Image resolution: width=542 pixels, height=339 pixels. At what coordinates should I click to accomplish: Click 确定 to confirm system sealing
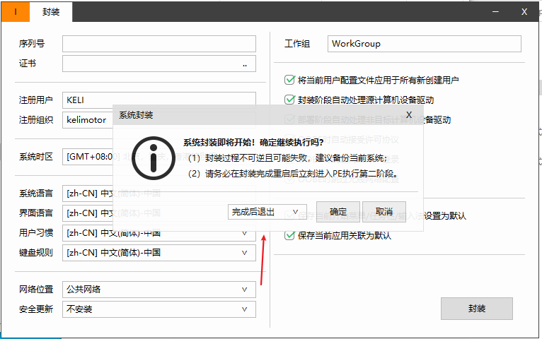click(338, 212)
